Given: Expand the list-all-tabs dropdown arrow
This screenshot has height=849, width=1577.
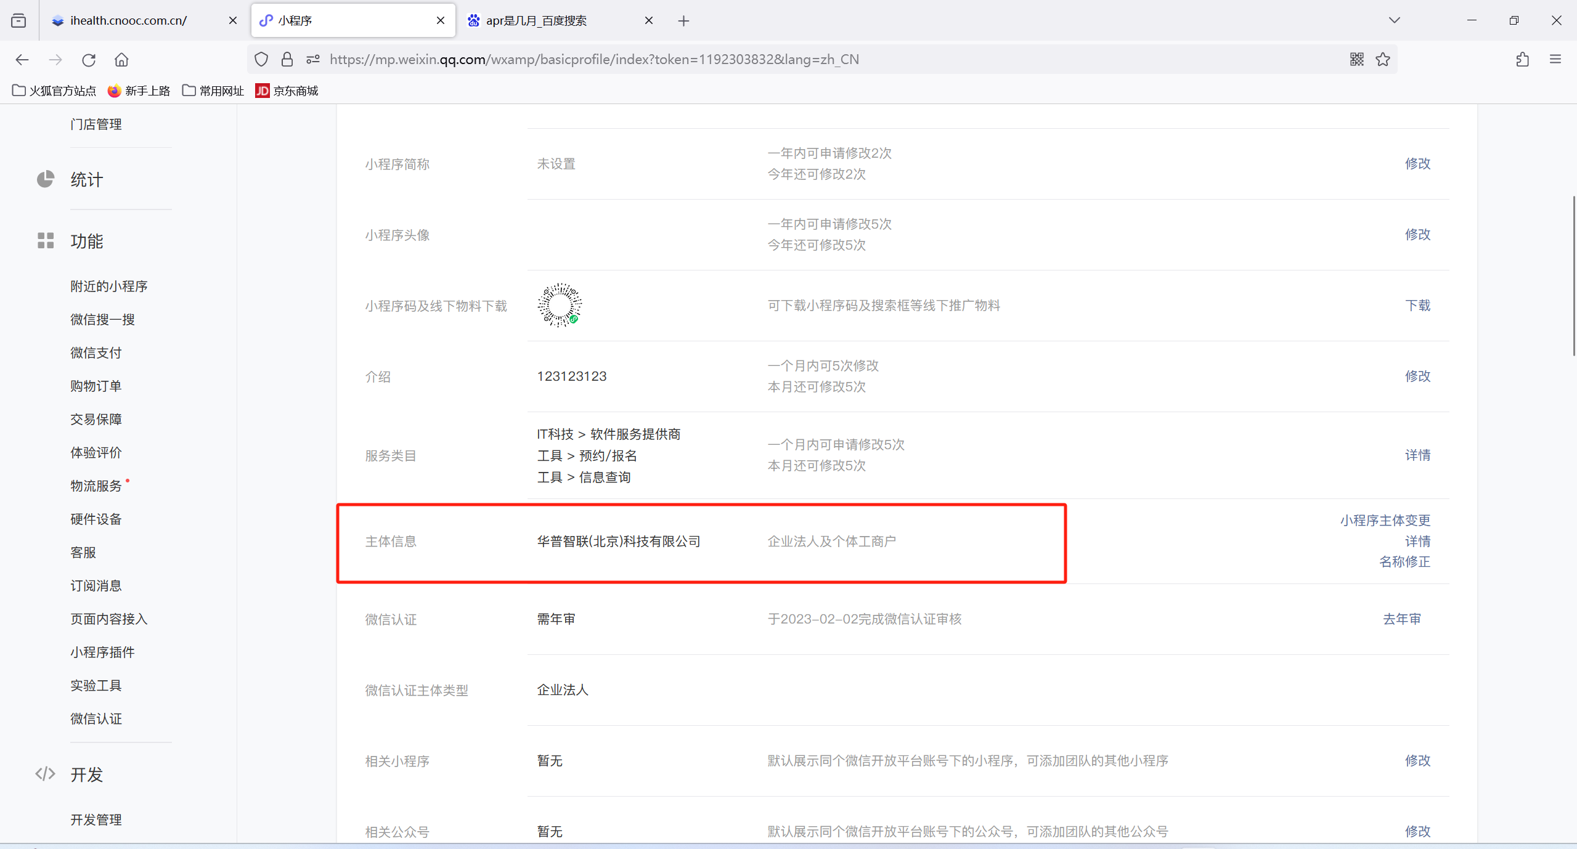Looking at the screenshot, I should [x=1395, y=20].
